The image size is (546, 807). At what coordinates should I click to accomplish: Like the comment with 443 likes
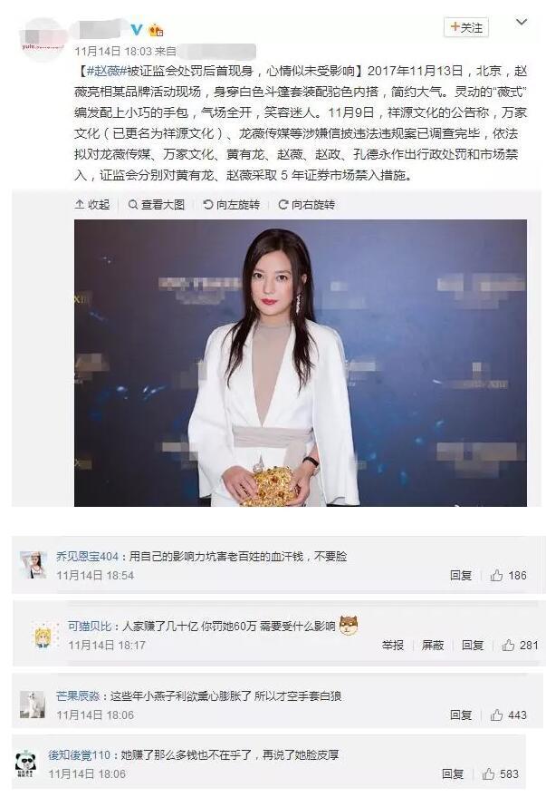coord(509,715)
